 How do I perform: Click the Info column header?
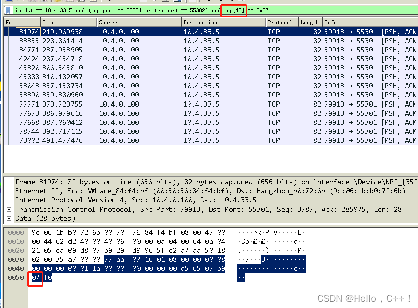click(370, 22)
